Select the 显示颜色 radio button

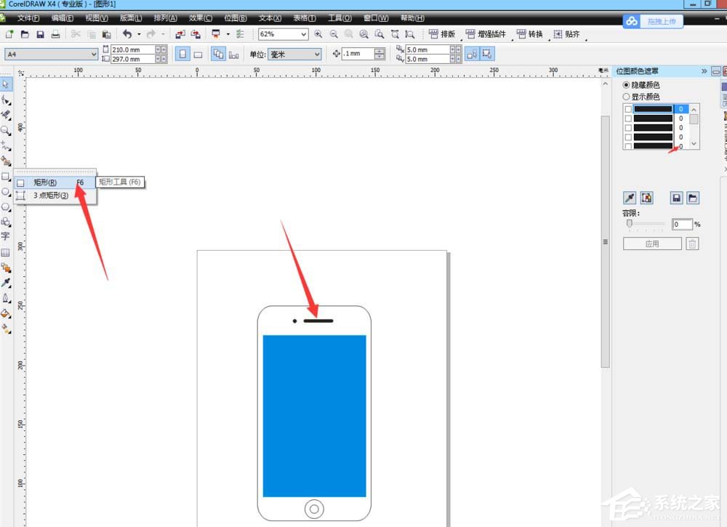point(627,97)
